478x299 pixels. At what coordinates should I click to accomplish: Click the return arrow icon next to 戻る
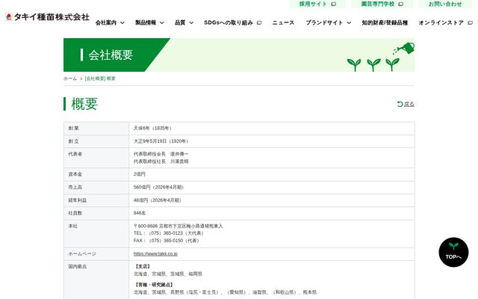[400, 105]
